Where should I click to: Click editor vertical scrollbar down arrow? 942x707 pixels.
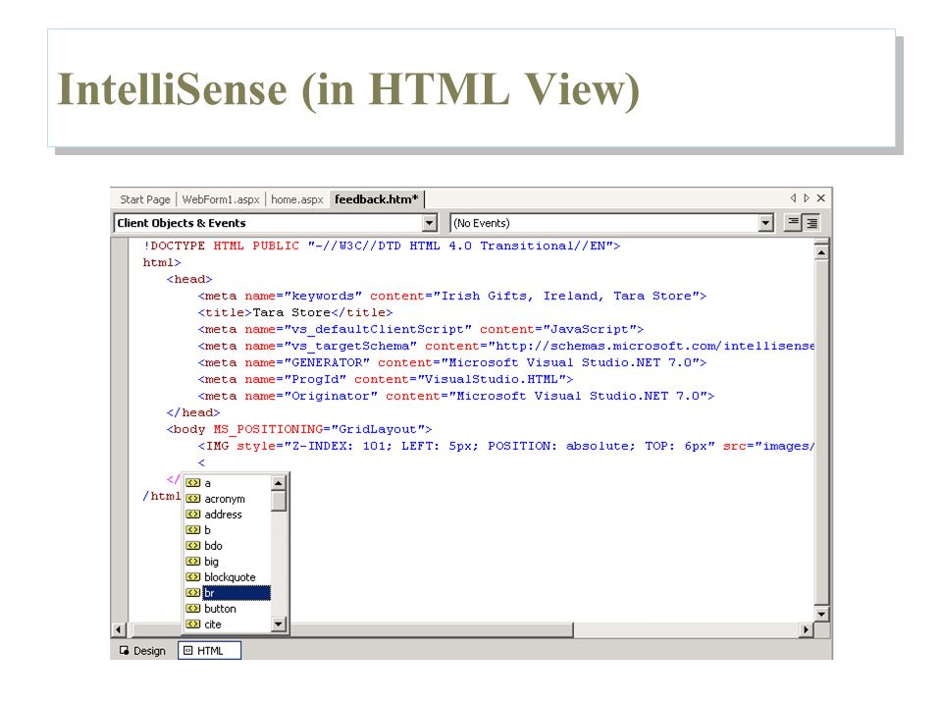pyautogui.click(x=821, y=614)
